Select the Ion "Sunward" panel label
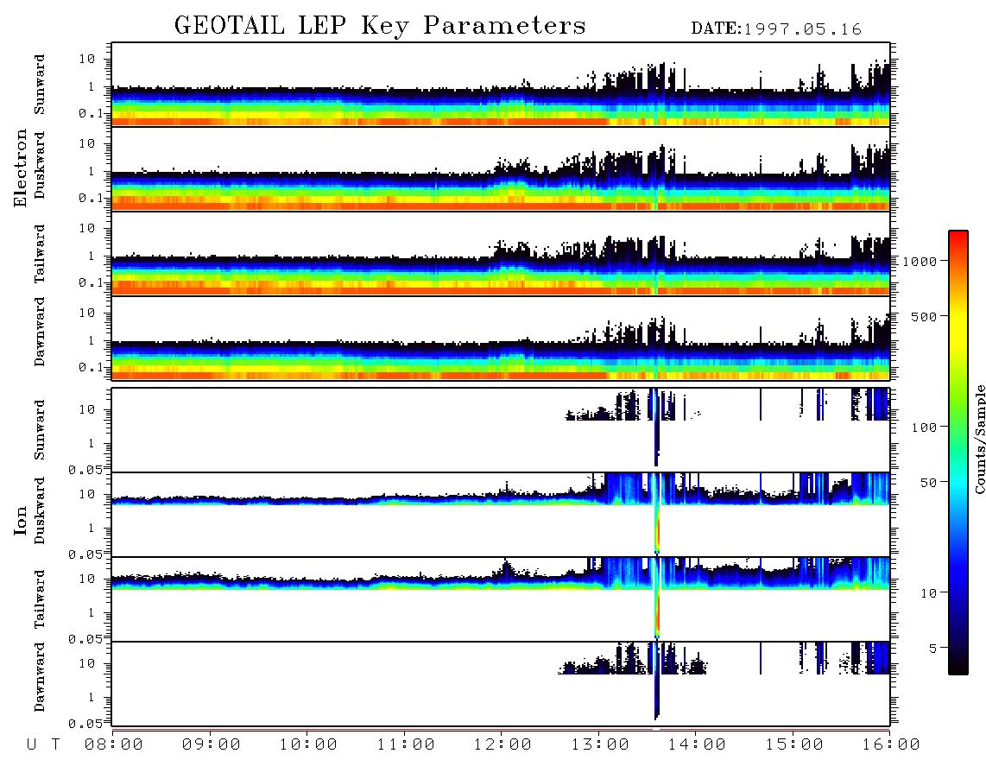The width and height of the screenshot is (986, 760). [40, 429]
